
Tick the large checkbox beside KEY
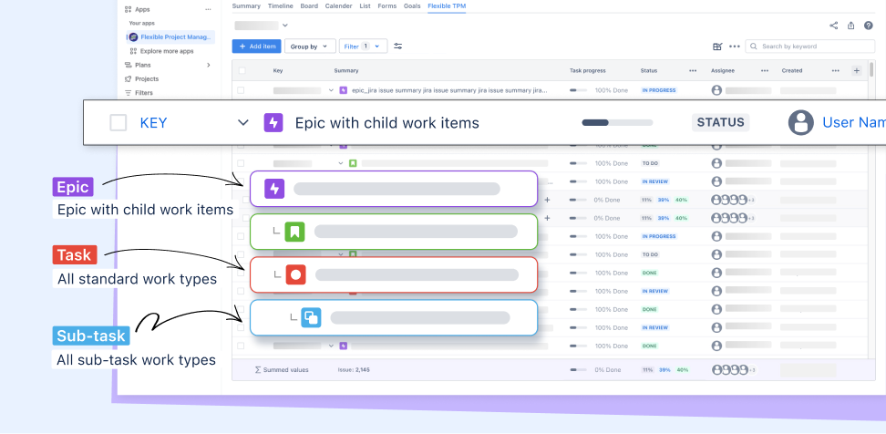118,122
